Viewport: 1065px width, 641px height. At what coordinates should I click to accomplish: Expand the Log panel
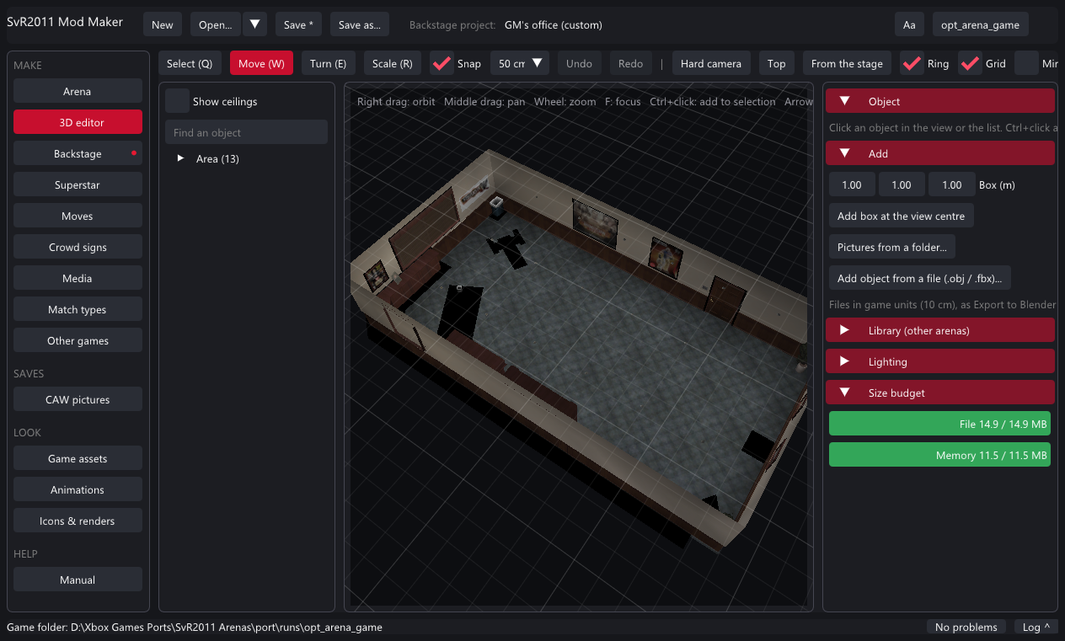[1036, 627]
